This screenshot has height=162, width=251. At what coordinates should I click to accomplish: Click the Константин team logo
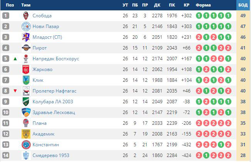(26, 145)
